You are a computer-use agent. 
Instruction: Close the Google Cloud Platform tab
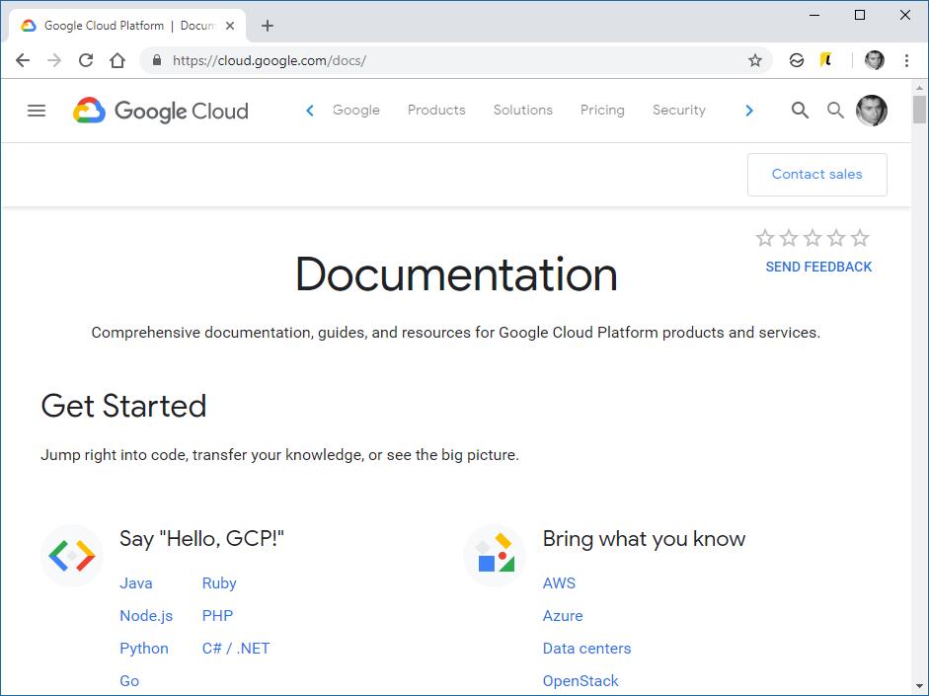230,26
